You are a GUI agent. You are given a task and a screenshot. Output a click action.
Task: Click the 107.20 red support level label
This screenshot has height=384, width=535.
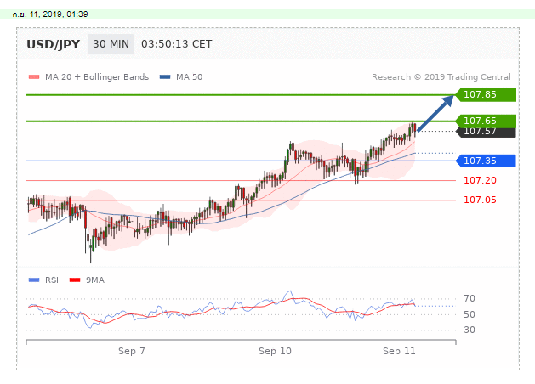click(x=480, y=180)
